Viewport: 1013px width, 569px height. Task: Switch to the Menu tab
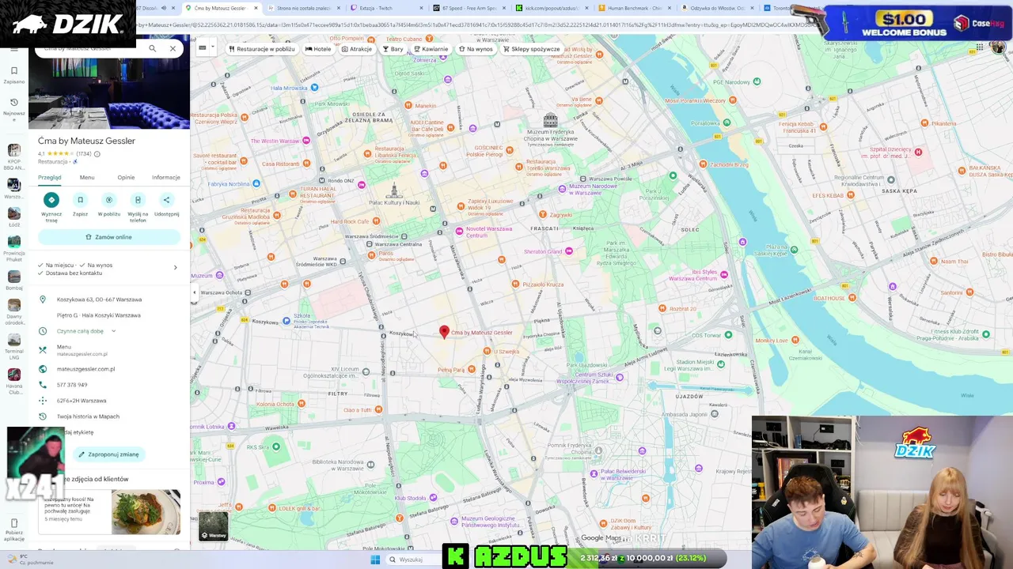(x=87, y=178)
